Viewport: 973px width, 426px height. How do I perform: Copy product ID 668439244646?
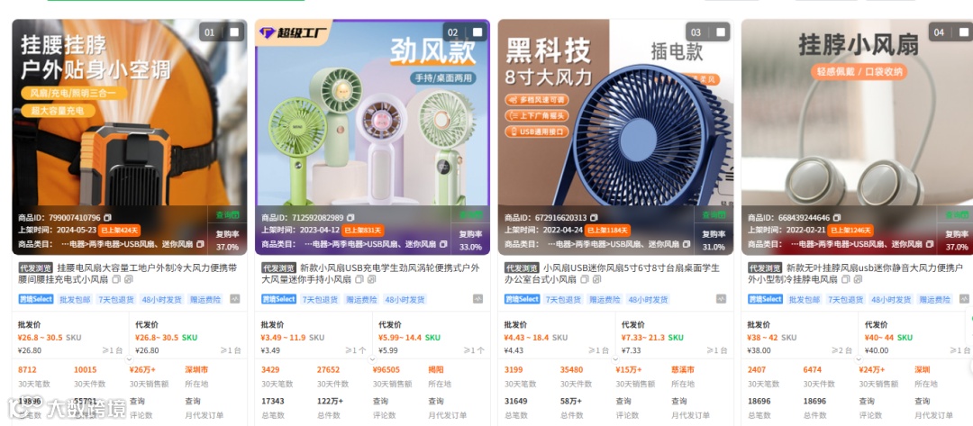tap(837, 218)
